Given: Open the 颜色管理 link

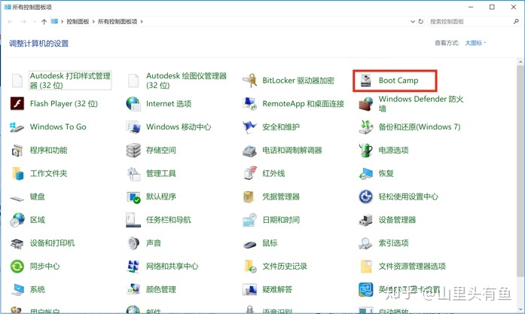Looking at the screenshot, I should [161, 290].
